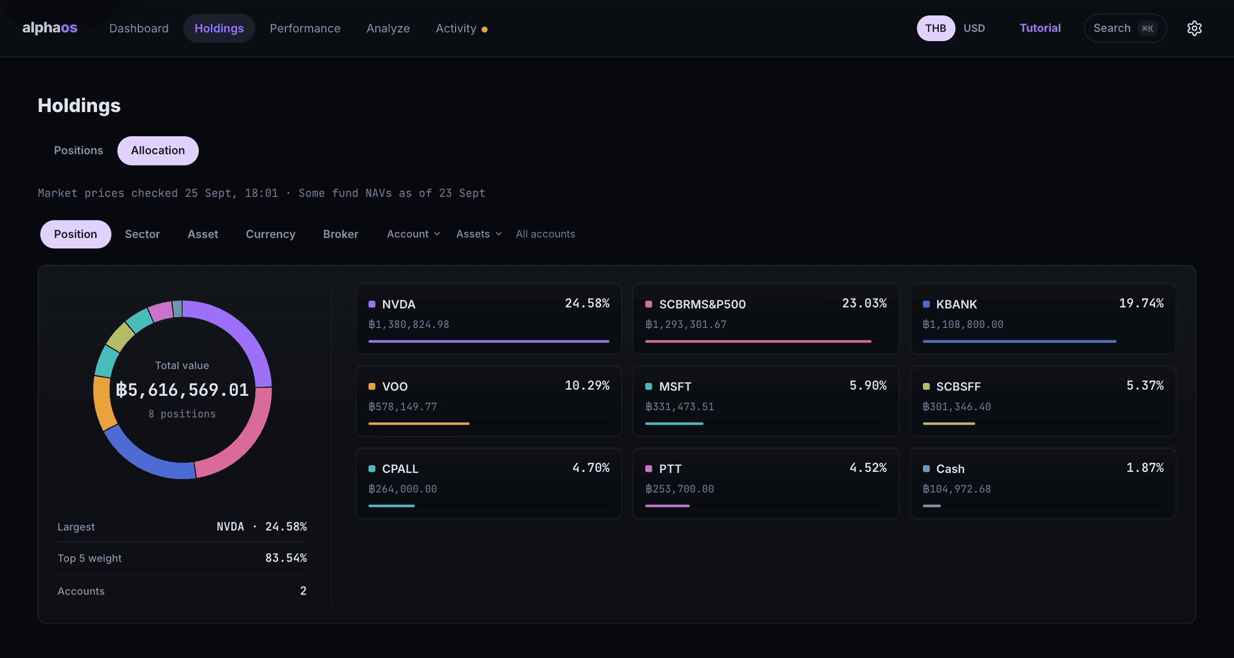
Task: Select the Positions view
Action: point(79,151)
